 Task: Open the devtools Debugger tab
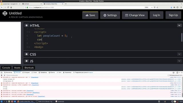coord(26,72)
